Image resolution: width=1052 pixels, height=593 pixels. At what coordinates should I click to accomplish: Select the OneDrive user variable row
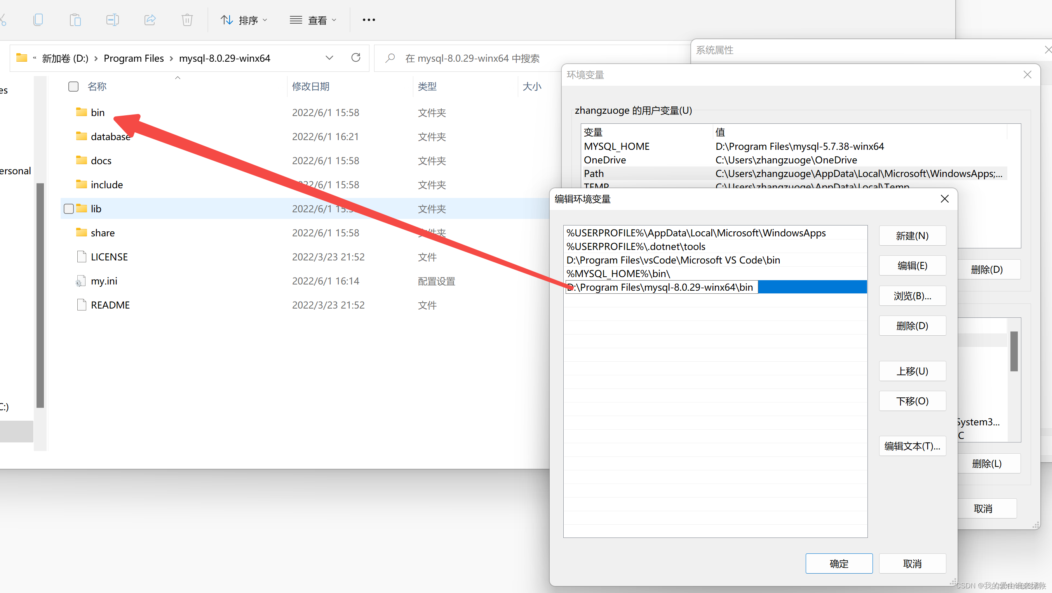coord(794,160)
